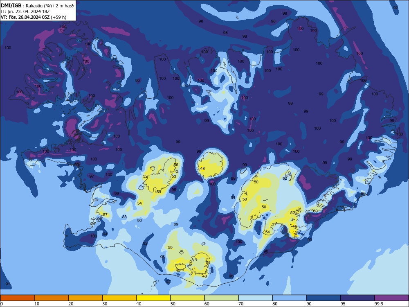Click the '59' humidity value on the map
This screenshot has height=307, width=409.
click(170, 248)
